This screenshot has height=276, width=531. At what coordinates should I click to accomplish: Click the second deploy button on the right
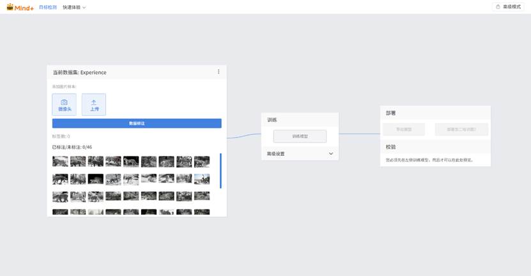point(461,130)
